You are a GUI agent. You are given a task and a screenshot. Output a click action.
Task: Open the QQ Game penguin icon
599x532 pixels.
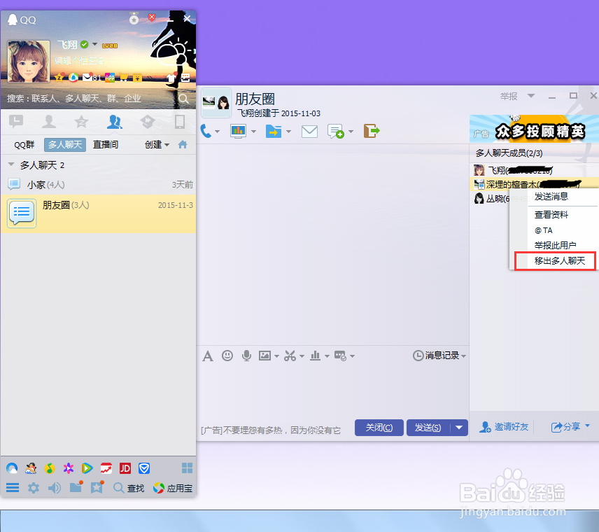point(31,468)
